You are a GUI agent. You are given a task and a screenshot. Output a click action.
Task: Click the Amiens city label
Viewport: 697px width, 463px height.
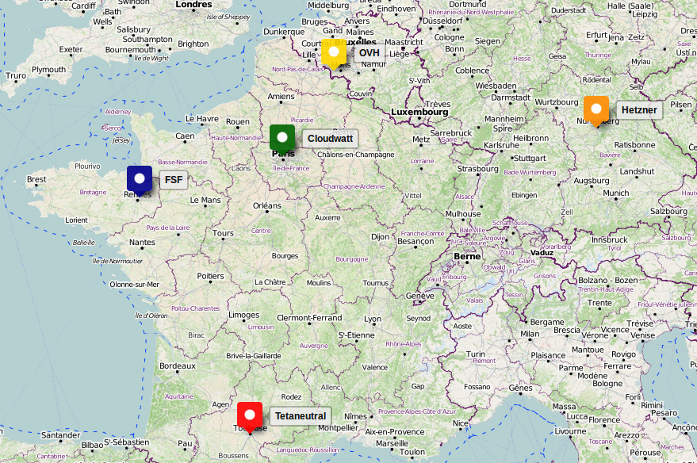coord(281,96)
